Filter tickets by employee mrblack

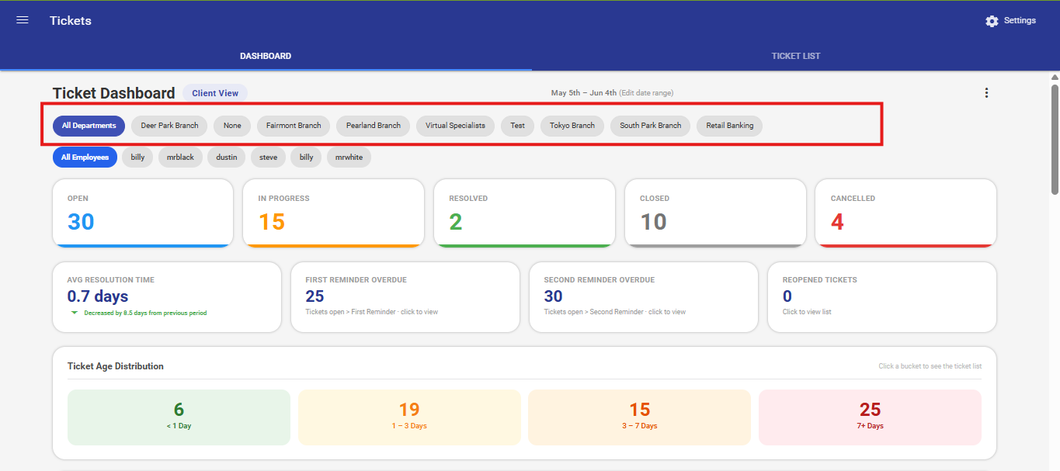coord(180,158)
